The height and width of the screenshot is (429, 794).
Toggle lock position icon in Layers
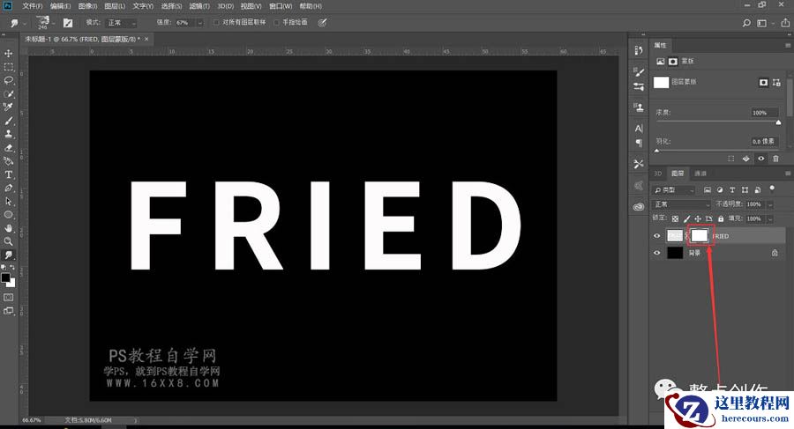click(x=698, y=218)
